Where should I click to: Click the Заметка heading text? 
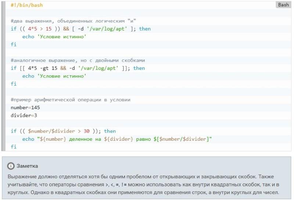point(27,166)
